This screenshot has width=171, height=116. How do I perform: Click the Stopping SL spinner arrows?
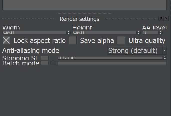point(165,58)
